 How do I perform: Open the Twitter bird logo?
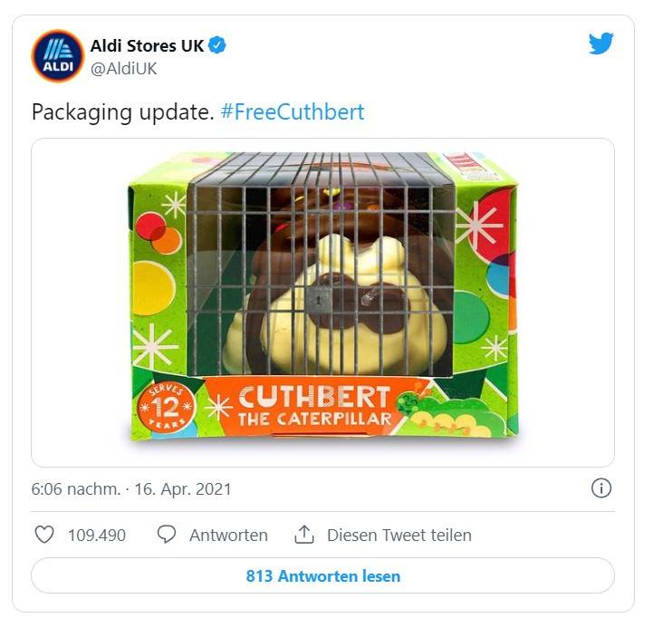pos(601,43)
